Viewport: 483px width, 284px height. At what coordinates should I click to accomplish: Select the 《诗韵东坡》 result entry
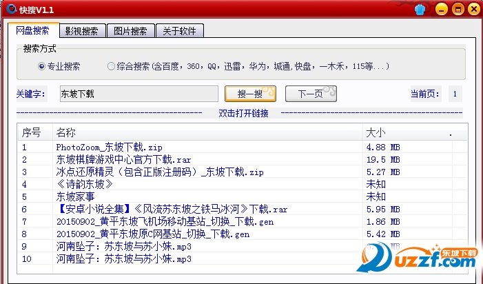click(84, 184)
